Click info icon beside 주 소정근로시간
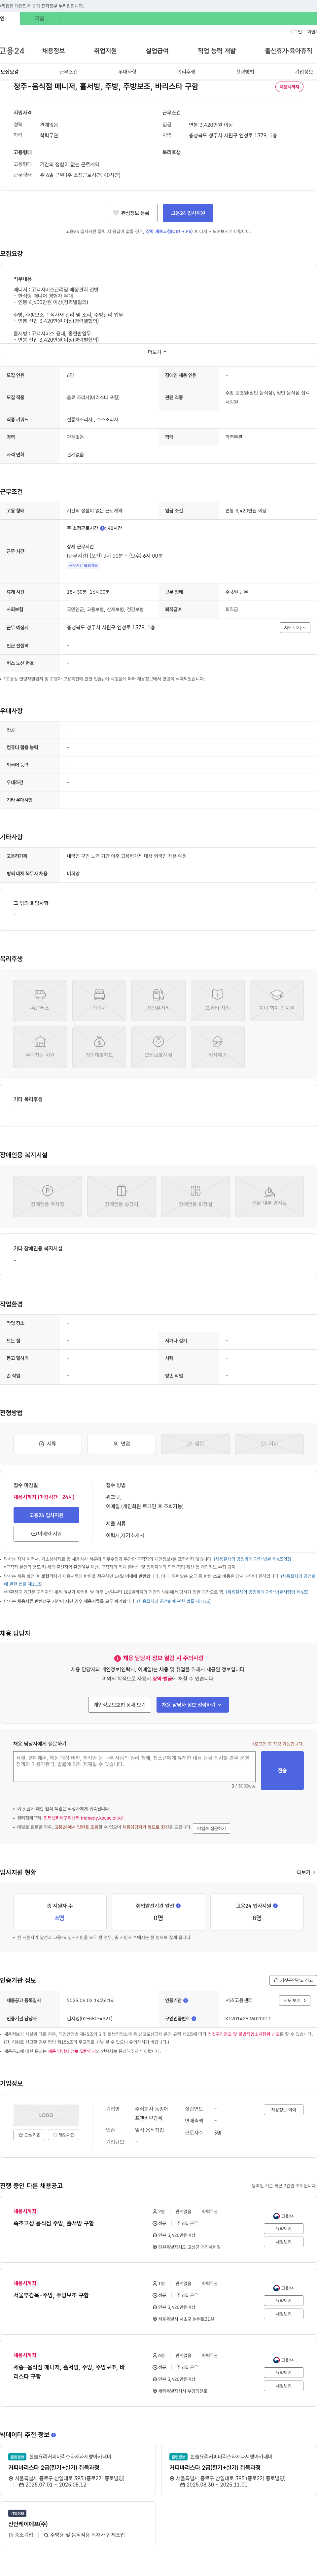Screen dimensions: 317x2576 [102, 528]
